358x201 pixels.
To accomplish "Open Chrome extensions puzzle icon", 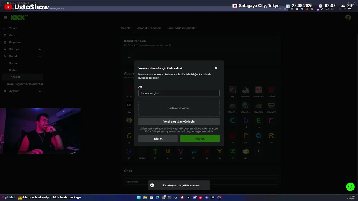I will click(333, 9).
